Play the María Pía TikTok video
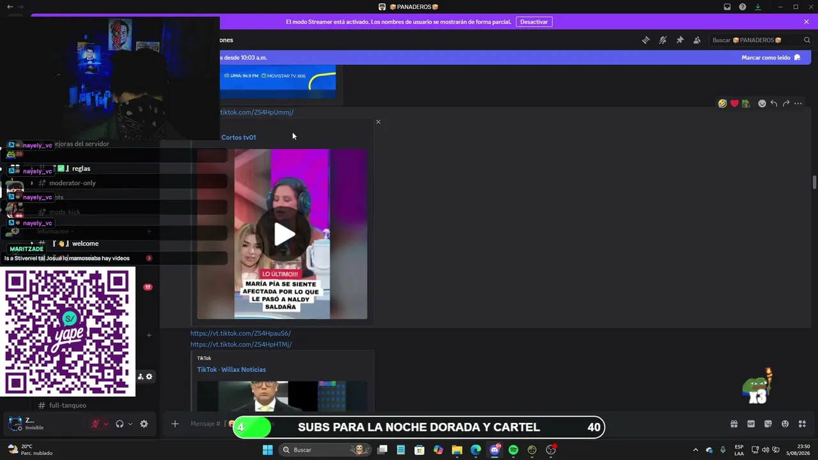This screenshot has height=460, width=818. click(x=284, y=234)
